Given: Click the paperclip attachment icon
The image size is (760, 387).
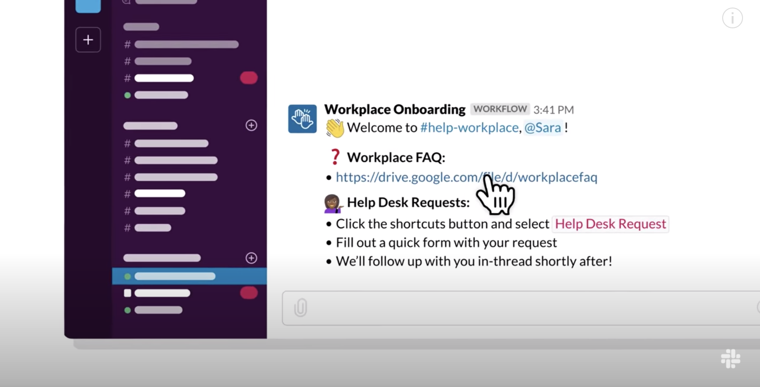Looking at the screenshot, I should click(x=301, y=308).
